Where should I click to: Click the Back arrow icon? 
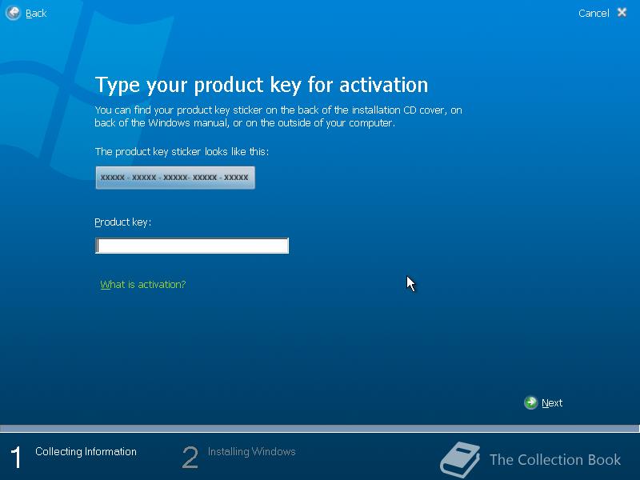pos(13,13)
